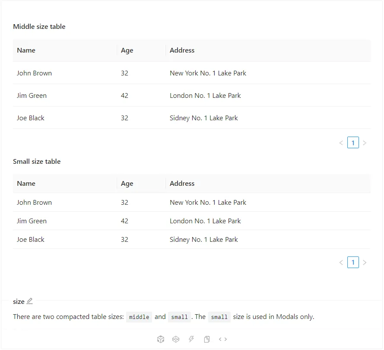
Task: Open demo in CodePen icon
Action: [176, 339]
